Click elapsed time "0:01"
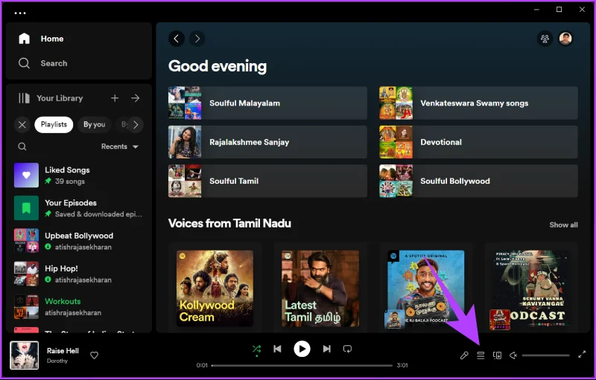The height and width of the screenshot is (380, 596). [x=202, y=366]
